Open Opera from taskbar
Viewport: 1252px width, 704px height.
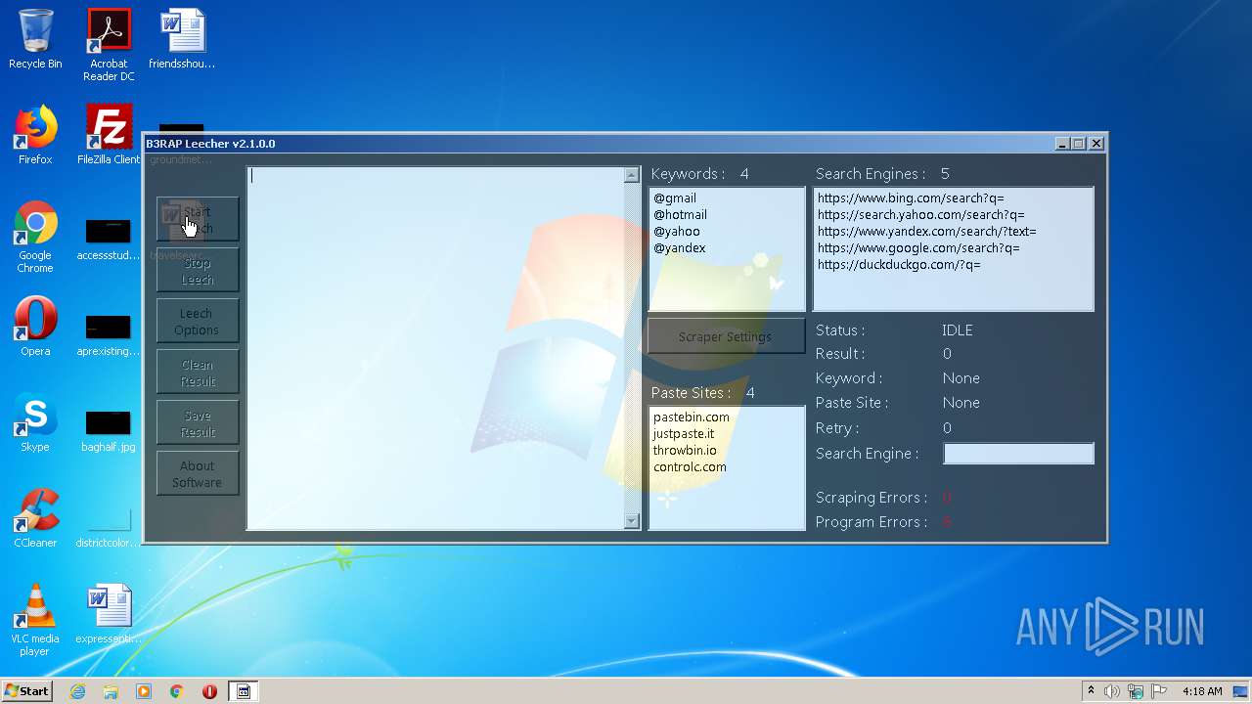[x=210, y=691]
